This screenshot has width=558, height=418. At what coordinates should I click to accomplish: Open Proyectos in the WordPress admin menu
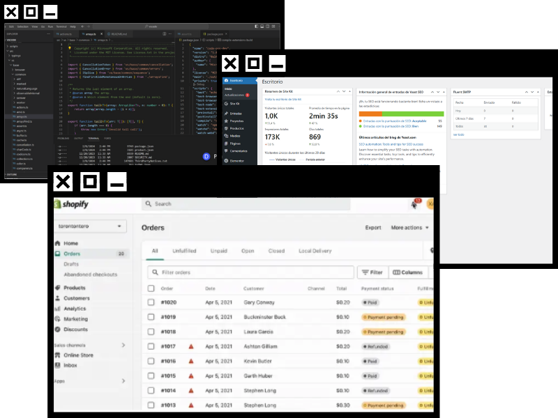click(x=234, y=121)
